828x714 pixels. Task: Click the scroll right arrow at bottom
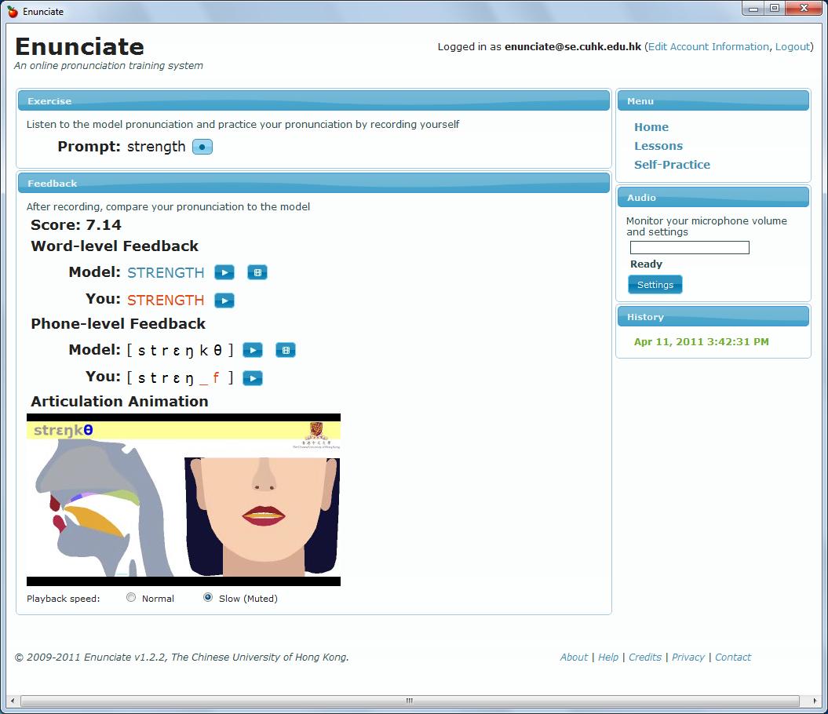[x=815, y=701]
